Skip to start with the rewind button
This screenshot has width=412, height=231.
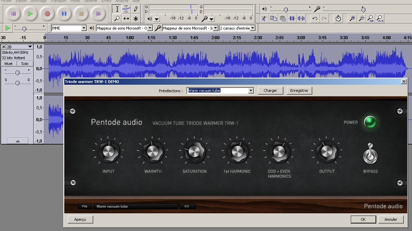click(x=13, y=14)
